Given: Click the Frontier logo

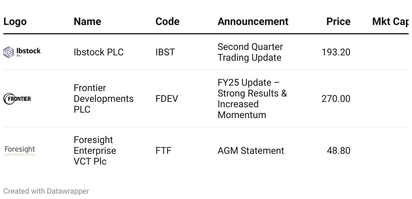Looking at the screenshot, I should [x=17, y=99].
